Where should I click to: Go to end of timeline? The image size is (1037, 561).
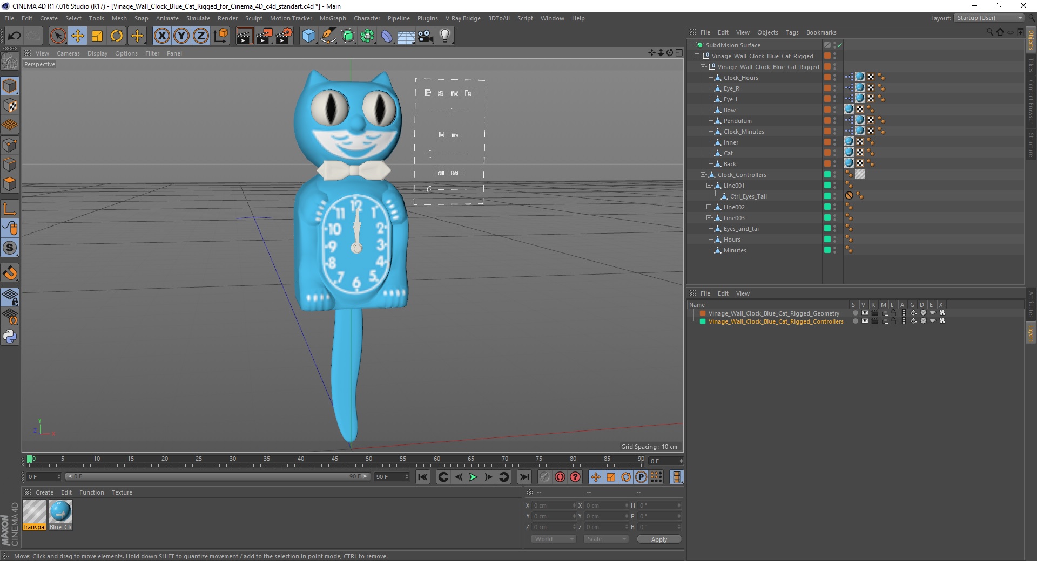pos(524,477)
